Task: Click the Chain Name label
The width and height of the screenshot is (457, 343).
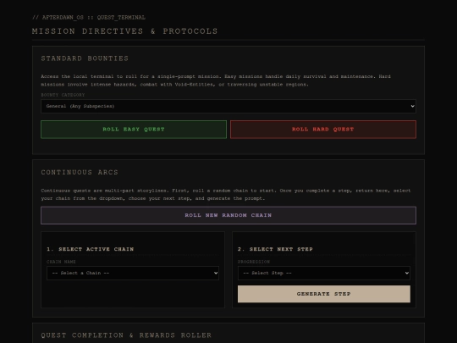Action: [x=61, y=262]
